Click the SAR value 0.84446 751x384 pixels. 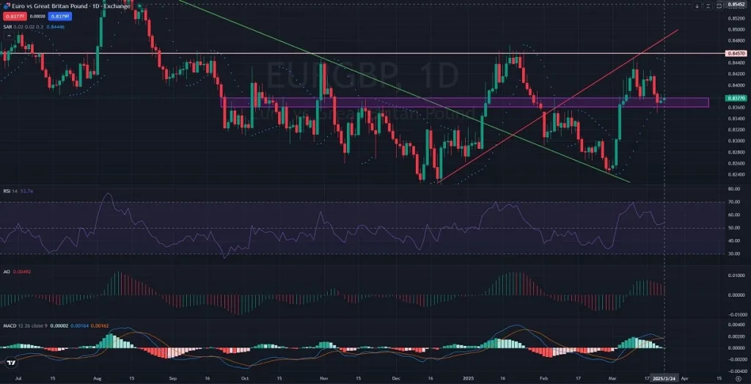56,27
